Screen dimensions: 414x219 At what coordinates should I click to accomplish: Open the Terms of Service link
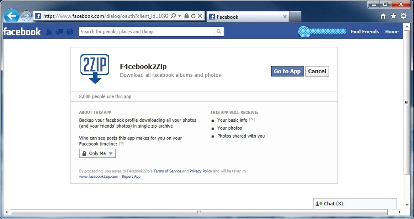click(167, 171)
